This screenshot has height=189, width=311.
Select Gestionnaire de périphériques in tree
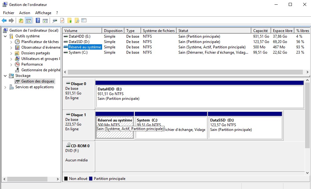[40, 70]
